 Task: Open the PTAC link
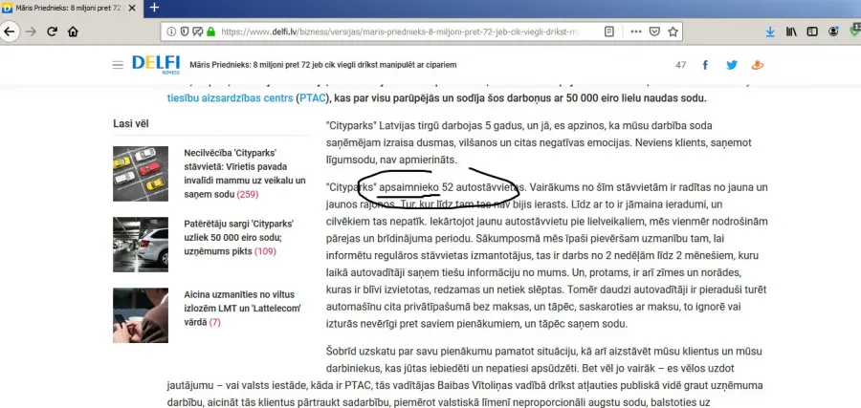312,98
